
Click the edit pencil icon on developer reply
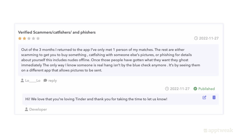pyautogui.click(x=204, y=97)
